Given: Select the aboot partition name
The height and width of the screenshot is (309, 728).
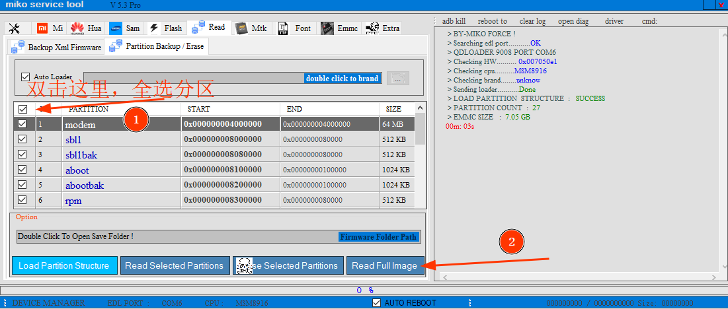Looking at the screenshot, I should click(x=77, y=170).
